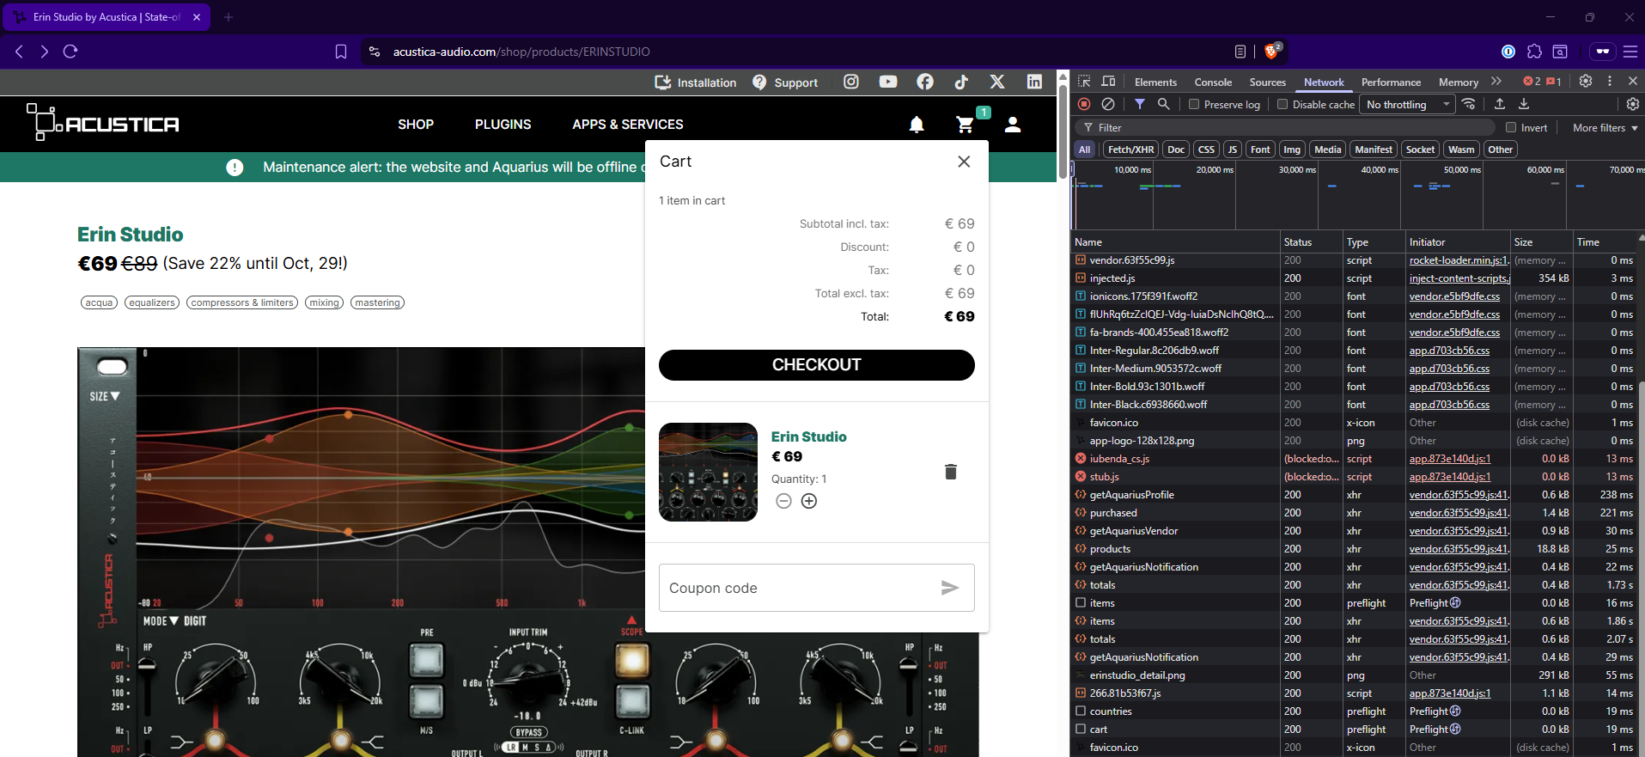Viewport: 1645px width, 757px height.
Task: Open Network panel settings gear
Action: [x=1633, y=104]
